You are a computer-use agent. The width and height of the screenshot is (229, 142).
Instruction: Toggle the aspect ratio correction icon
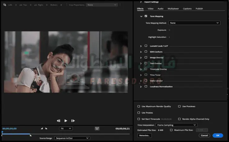[97, 128]
